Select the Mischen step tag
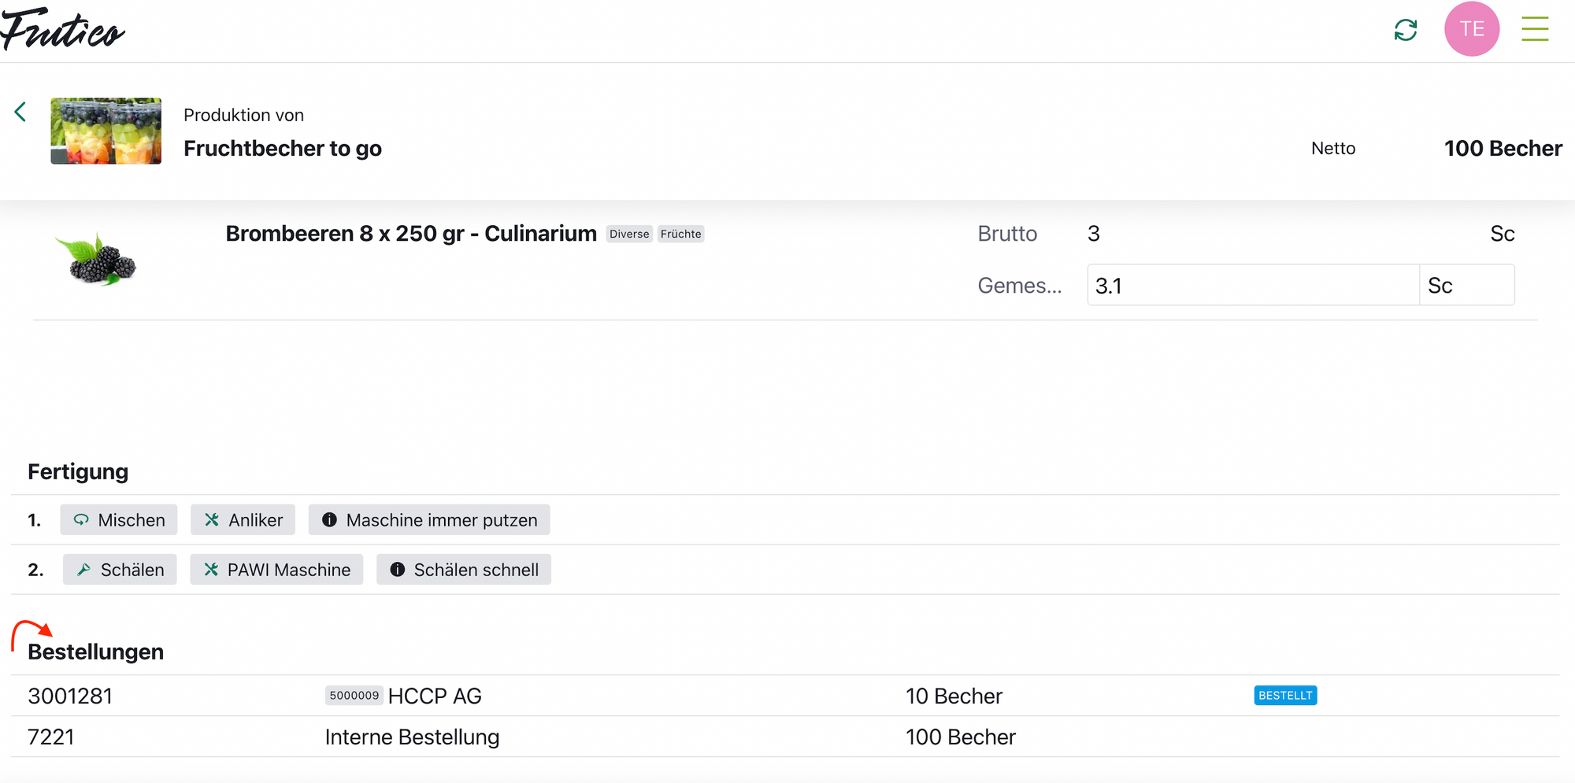The width and height of the screenshot is (1575, 783). tap(119, 520)
